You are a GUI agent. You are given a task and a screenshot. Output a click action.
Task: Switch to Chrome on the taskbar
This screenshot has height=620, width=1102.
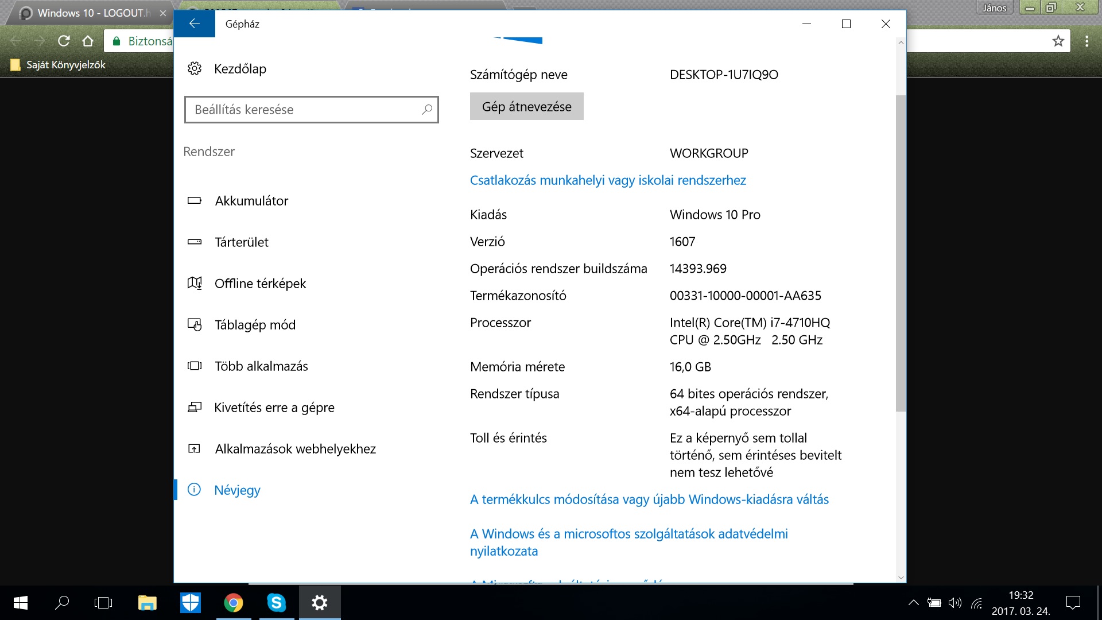[x=234, y=603]
